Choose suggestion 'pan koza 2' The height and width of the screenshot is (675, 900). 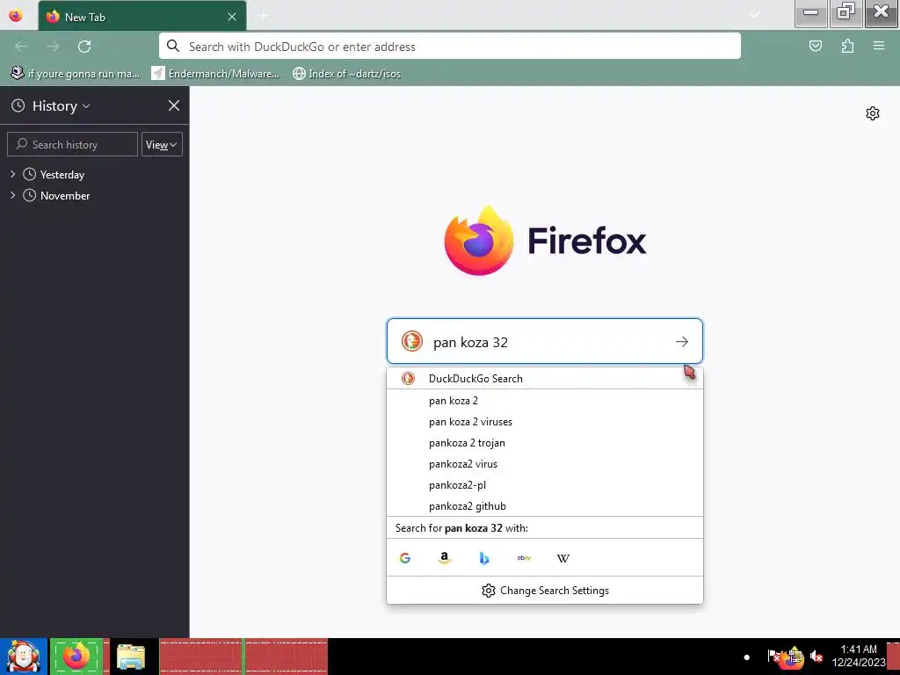[x=545, y=401]
